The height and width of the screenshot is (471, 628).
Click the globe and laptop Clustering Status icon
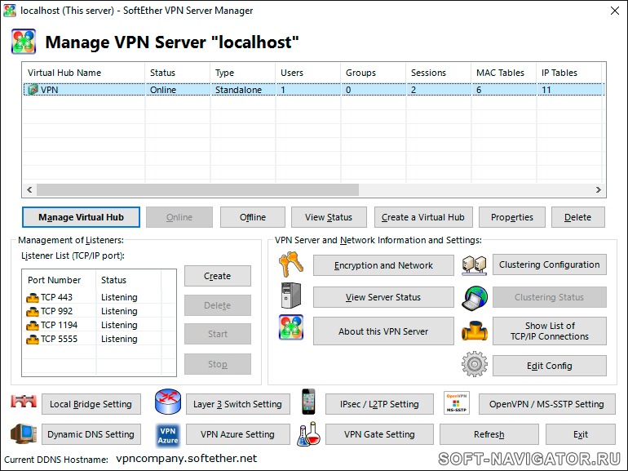click(x=475, y=298)
